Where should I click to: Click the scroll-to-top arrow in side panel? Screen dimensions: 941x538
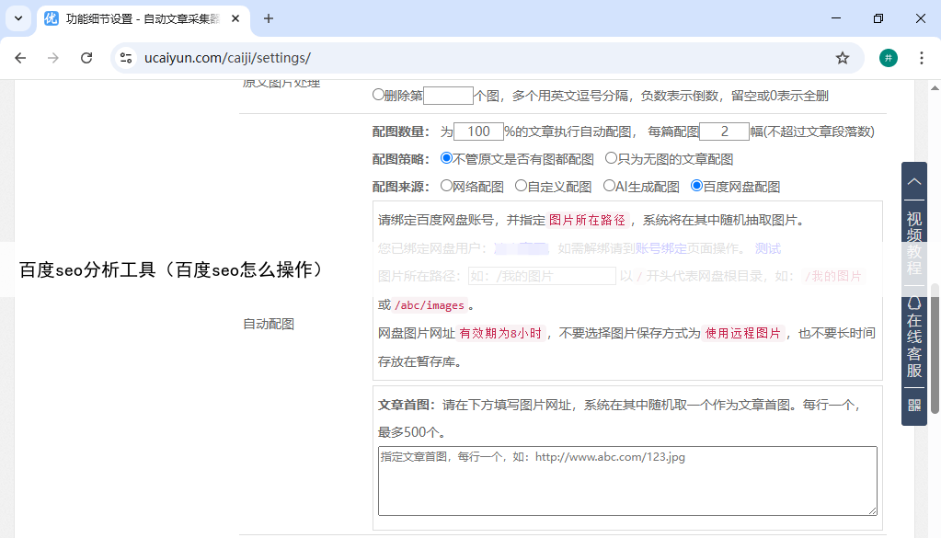coord(914,182)
